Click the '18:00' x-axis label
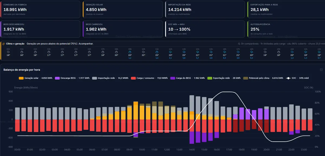The width and height of the screenshot is (325, 156). pos(242,150)
